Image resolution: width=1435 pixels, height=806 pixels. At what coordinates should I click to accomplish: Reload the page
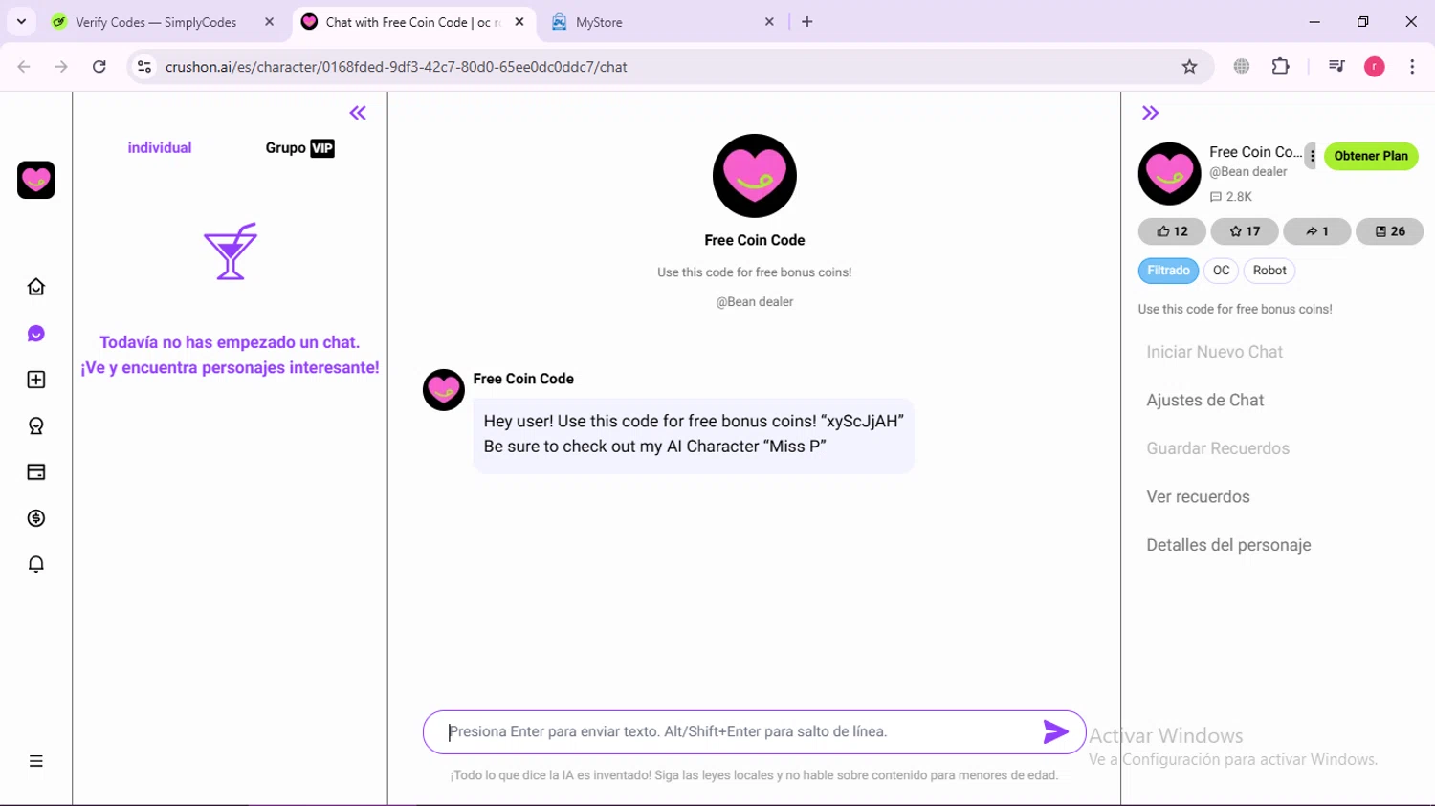(99, 67)
